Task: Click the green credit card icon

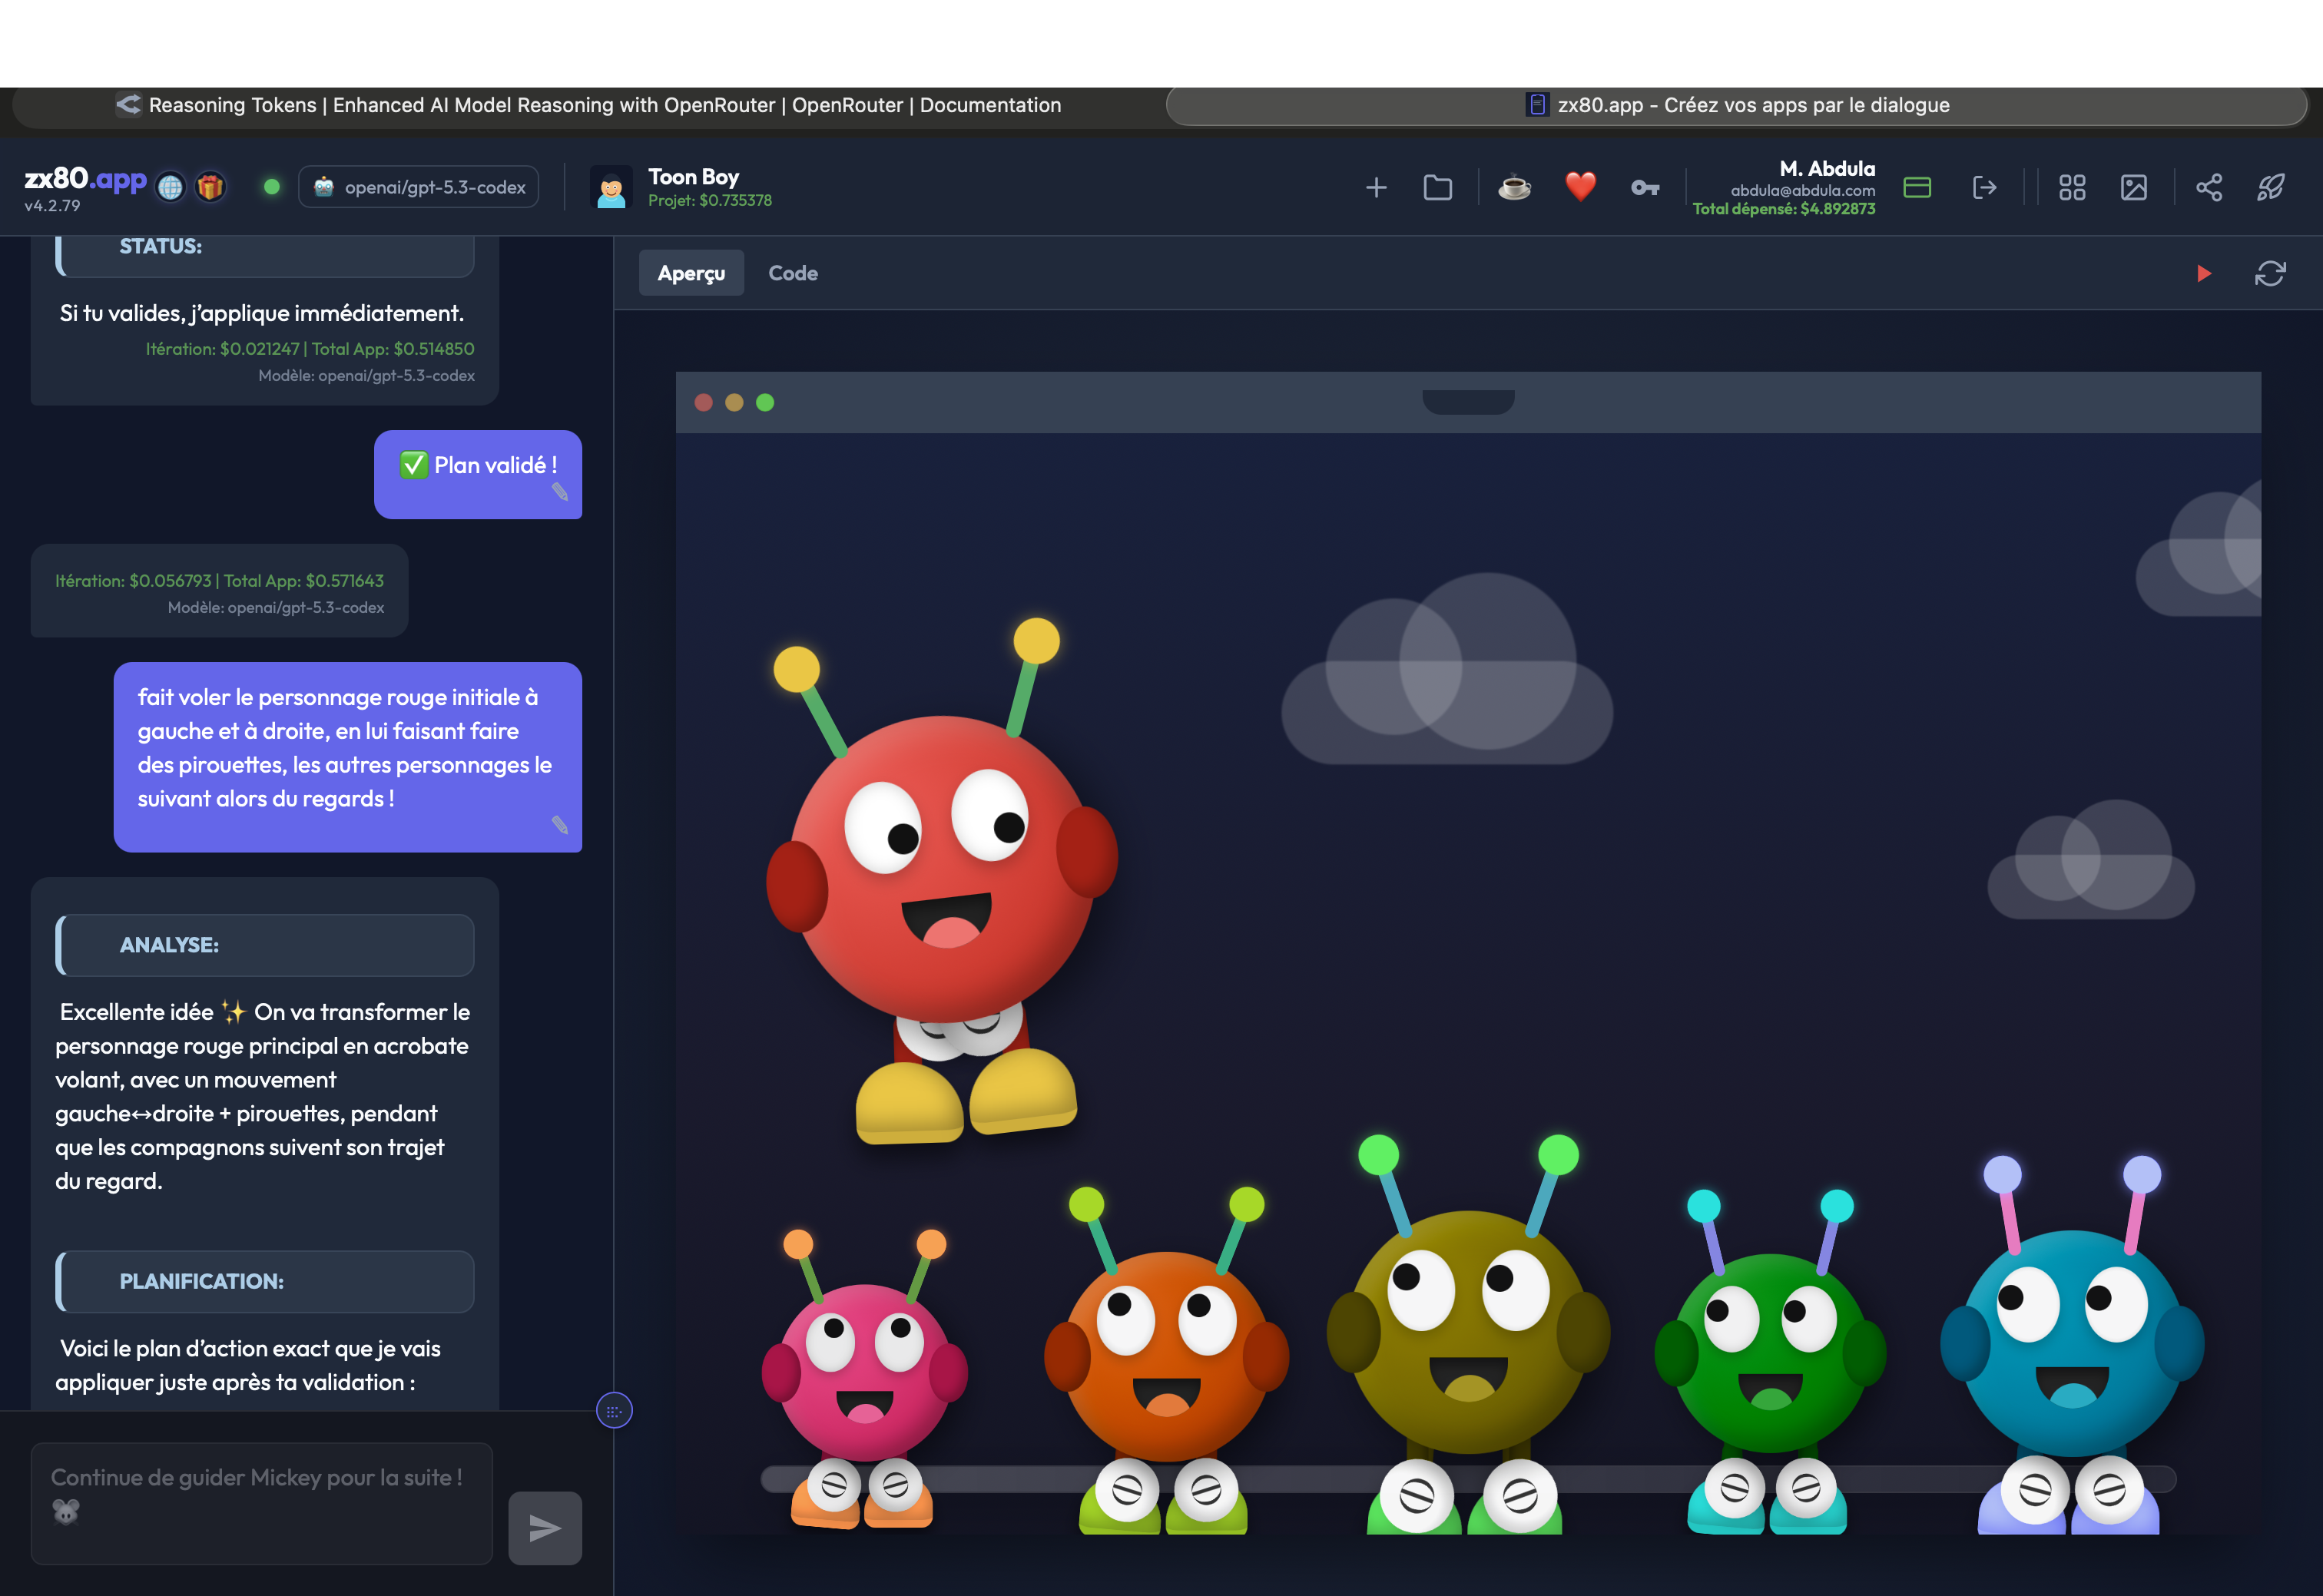Action: click(x=1917, y=187)
